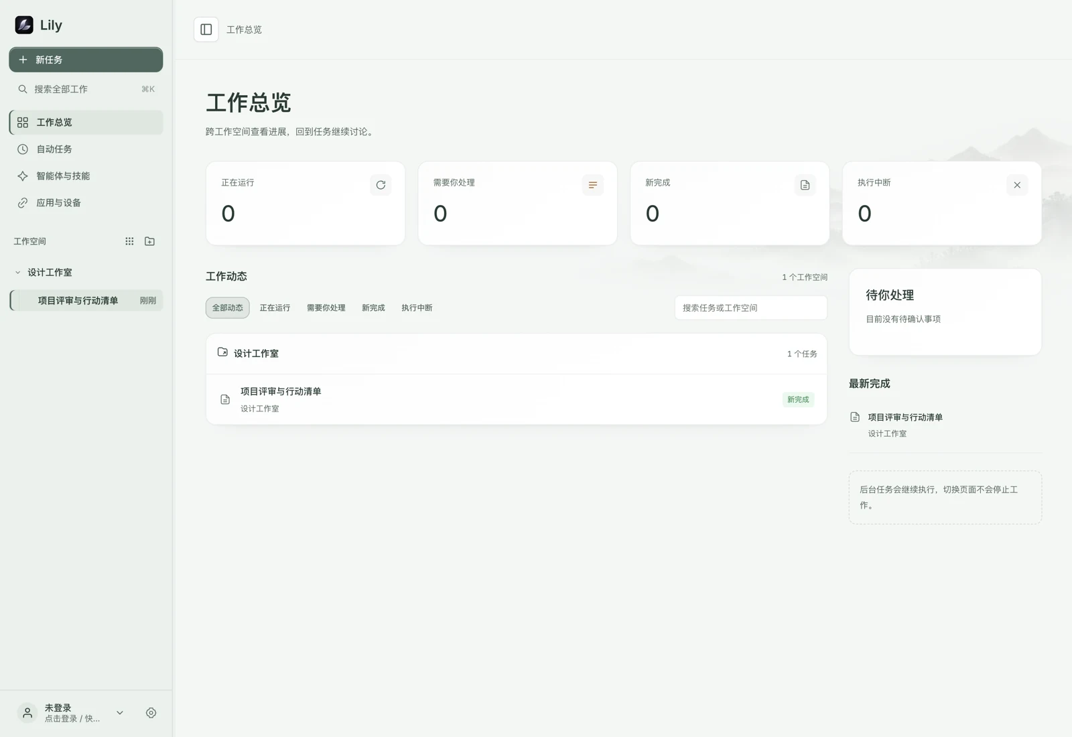Navigate to 应用与设备
The width and height of the screenshot is (1072, 737).
[x=86, y=203]
